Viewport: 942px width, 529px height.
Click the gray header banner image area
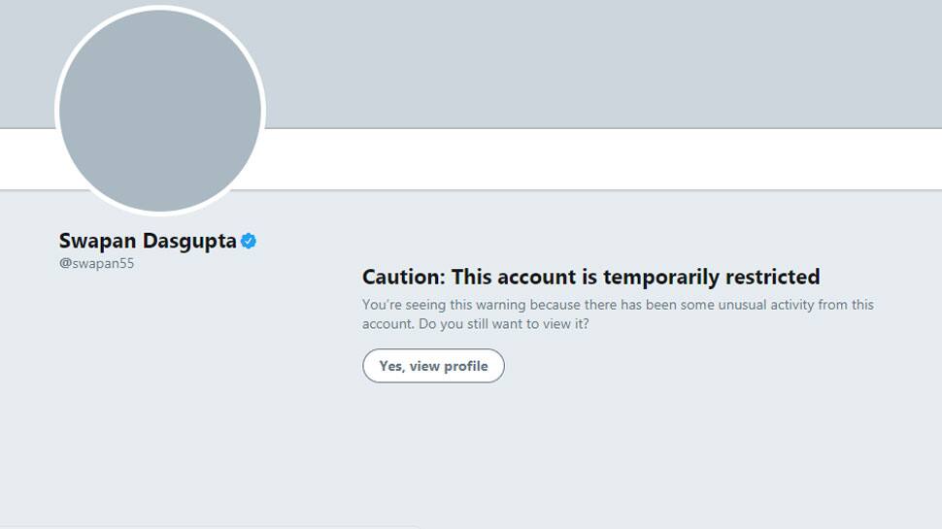(601, 64)
